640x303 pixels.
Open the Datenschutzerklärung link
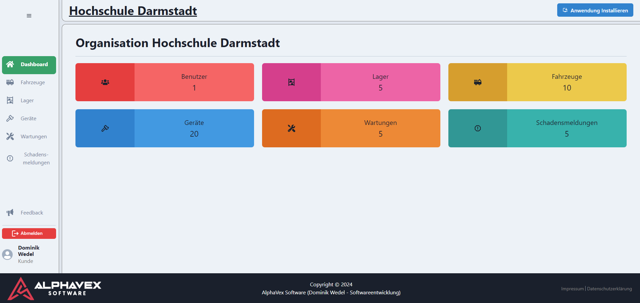[x=609, y=289]
